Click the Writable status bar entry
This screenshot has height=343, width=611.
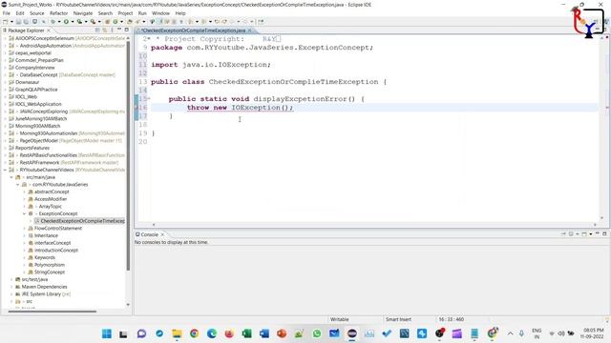point(340,319)
